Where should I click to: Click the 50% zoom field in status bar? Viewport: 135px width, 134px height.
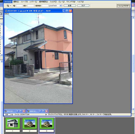click(x=7, y=115)
